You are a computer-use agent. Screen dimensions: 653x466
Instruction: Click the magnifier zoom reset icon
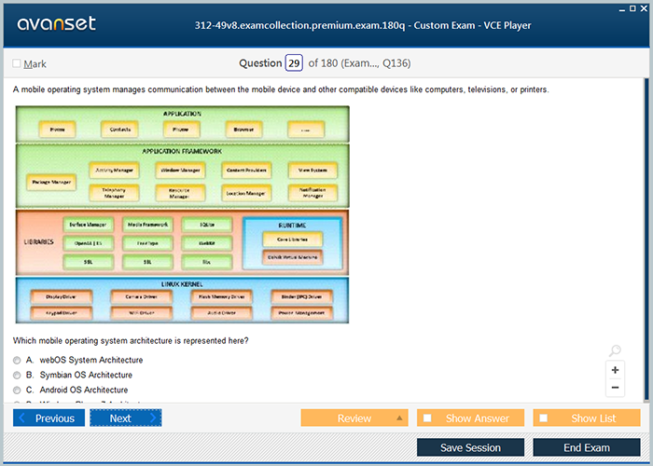615,351
